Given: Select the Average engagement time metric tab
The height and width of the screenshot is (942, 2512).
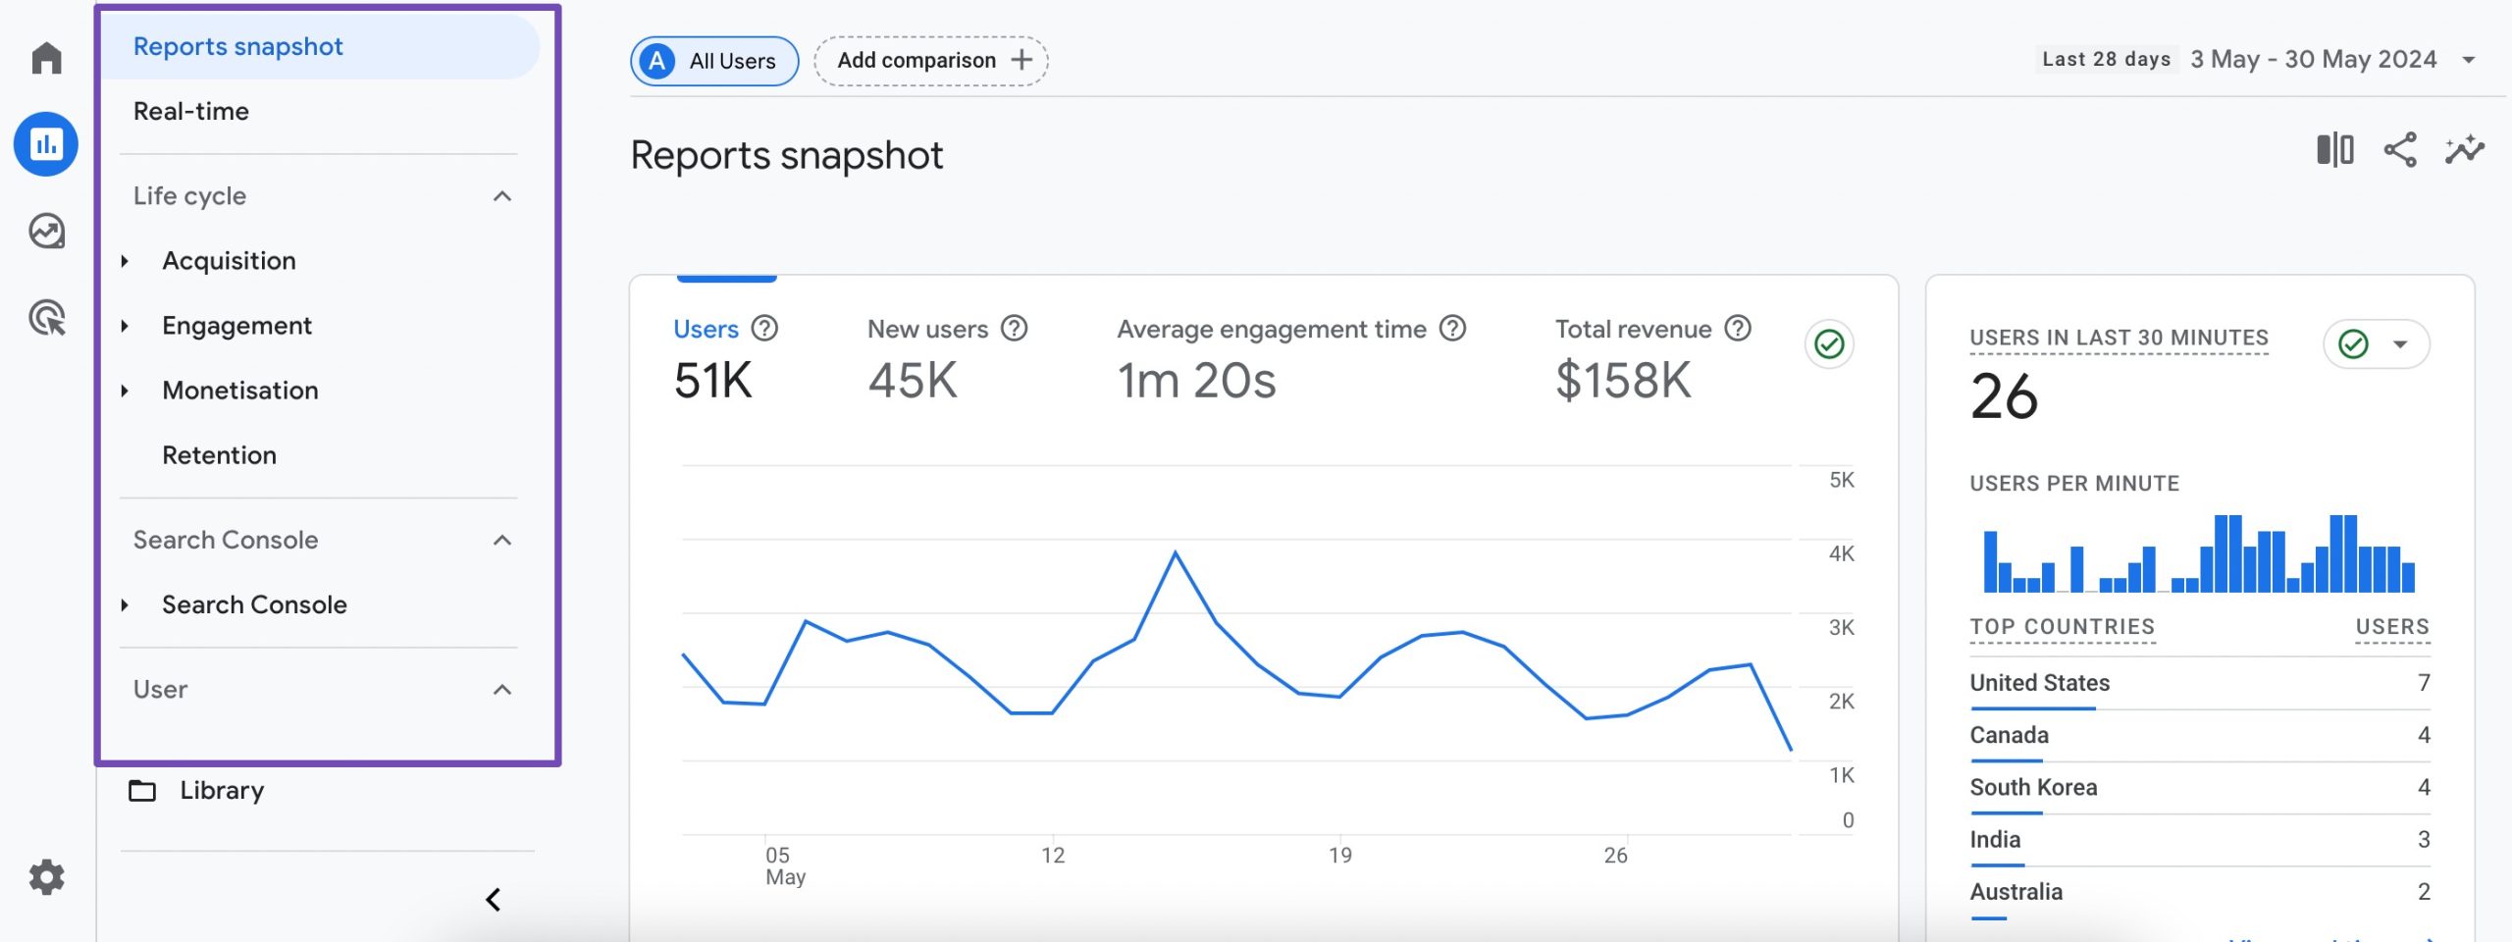Looking at the screenshot, I should tap(1291, 359).
